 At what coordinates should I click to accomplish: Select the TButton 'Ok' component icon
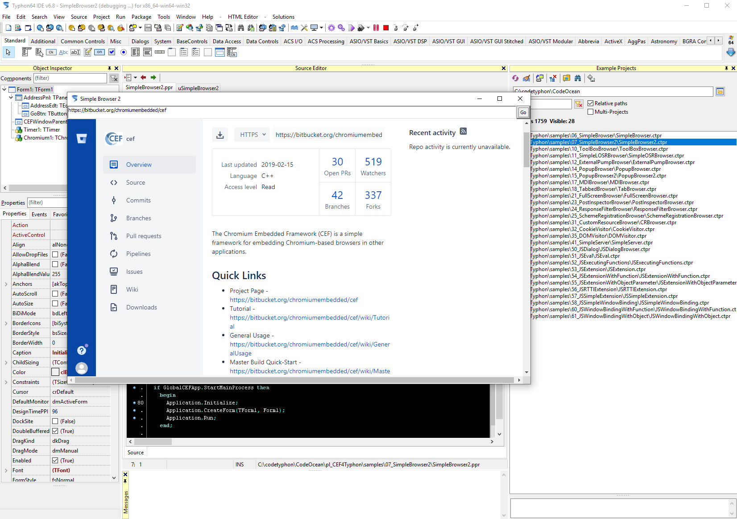51,52
